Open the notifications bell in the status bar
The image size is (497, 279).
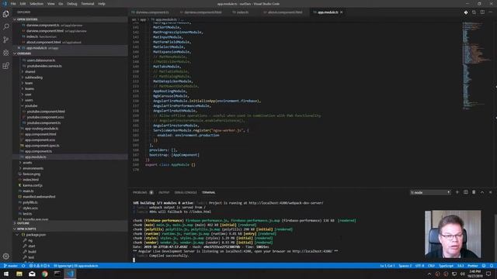[x=492, y=266]
